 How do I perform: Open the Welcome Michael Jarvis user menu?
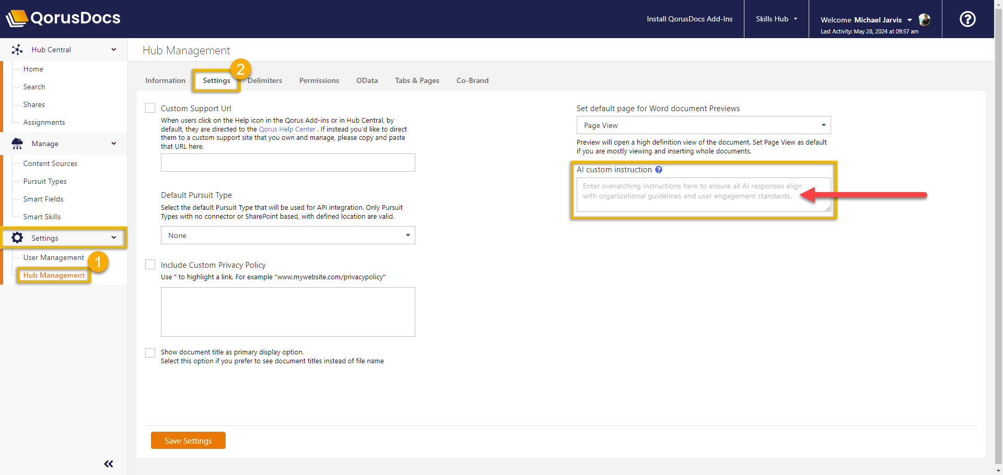(x=866, y=20)
